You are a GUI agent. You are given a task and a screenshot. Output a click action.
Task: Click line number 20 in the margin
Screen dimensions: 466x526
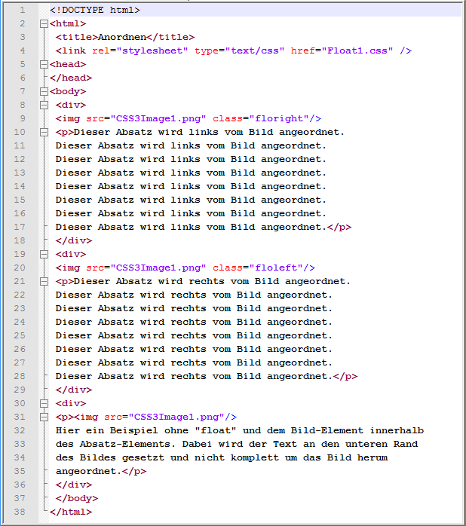coord(20,268)
